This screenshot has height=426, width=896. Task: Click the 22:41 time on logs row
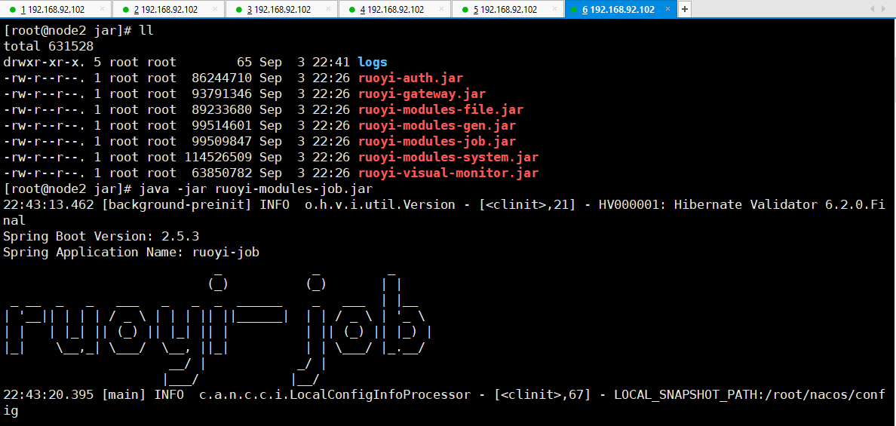coord(332,63)
